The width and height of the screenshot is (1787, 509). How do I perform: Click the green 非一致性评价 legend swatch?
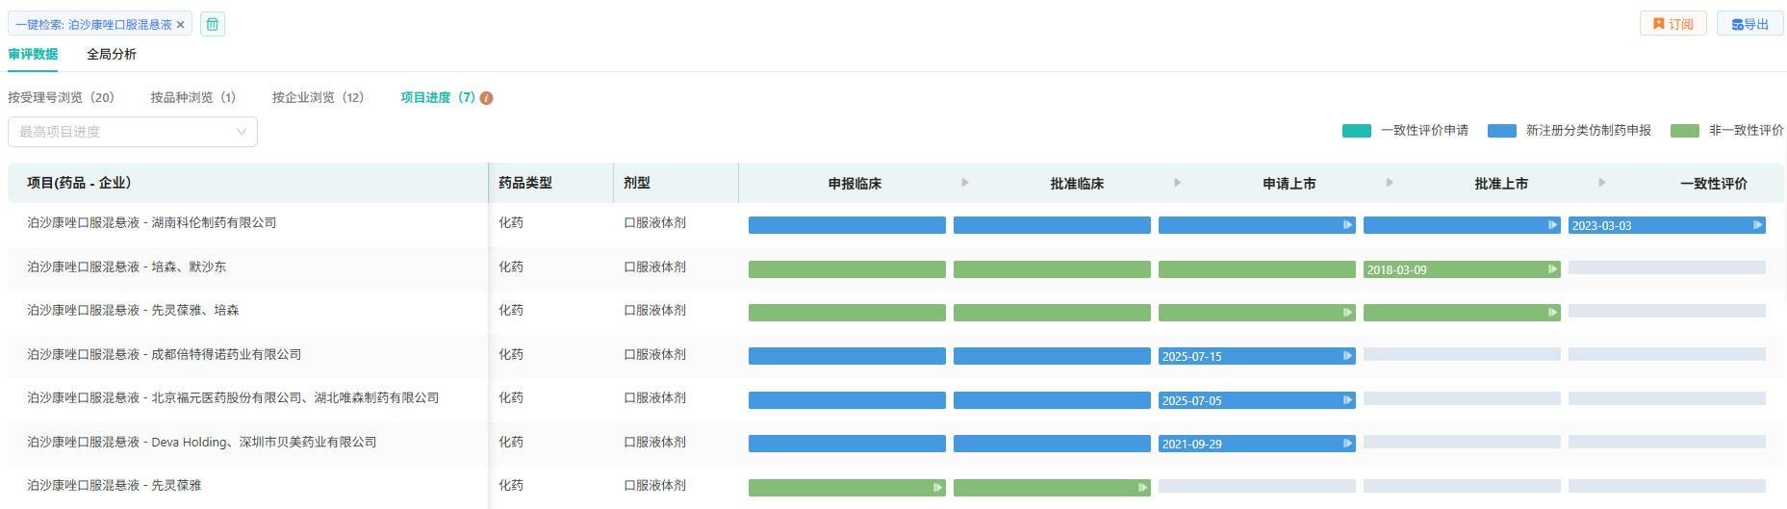(x=1684, y=131)
